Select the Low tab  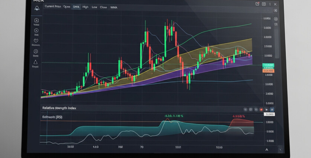pyautogui.click(x=94, y=7)
